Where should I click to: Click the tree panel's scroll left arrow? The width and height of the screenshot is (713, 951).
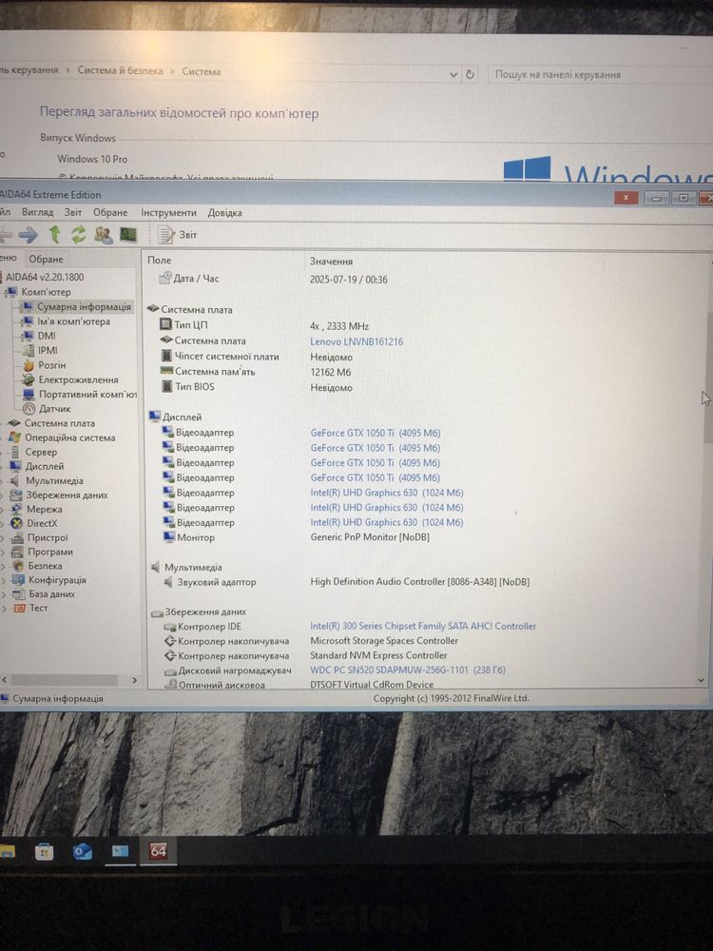click(4, 680)
